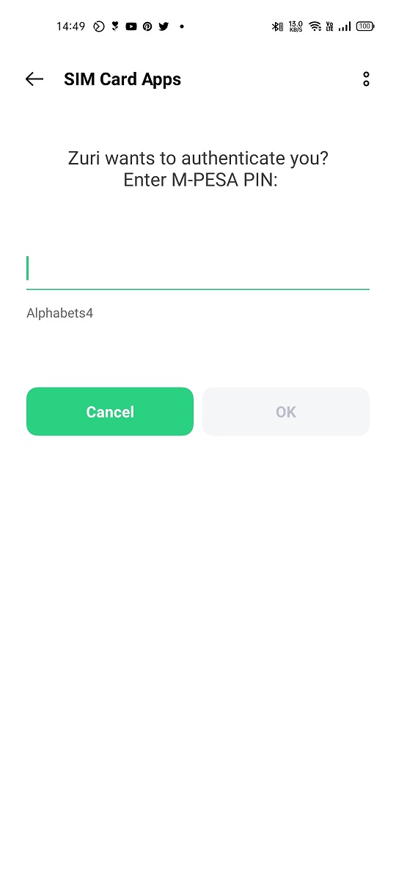This screenshot has width=396, height=881.
Task: Tap the Alphabets4 hint label
Action: [60, 313]
